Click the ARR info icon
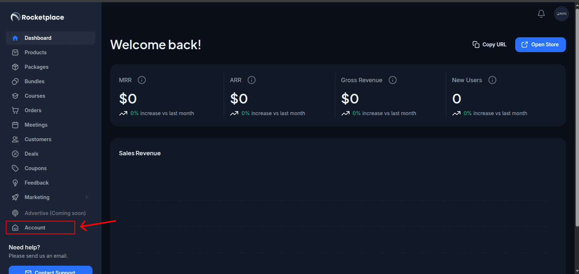 (x=251, y=80)
